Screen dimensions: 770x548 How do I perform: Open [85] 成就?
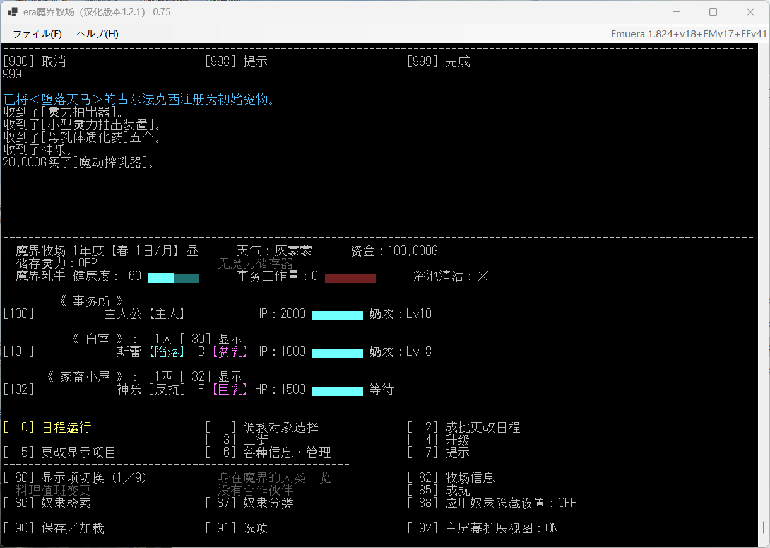[439, 491]
